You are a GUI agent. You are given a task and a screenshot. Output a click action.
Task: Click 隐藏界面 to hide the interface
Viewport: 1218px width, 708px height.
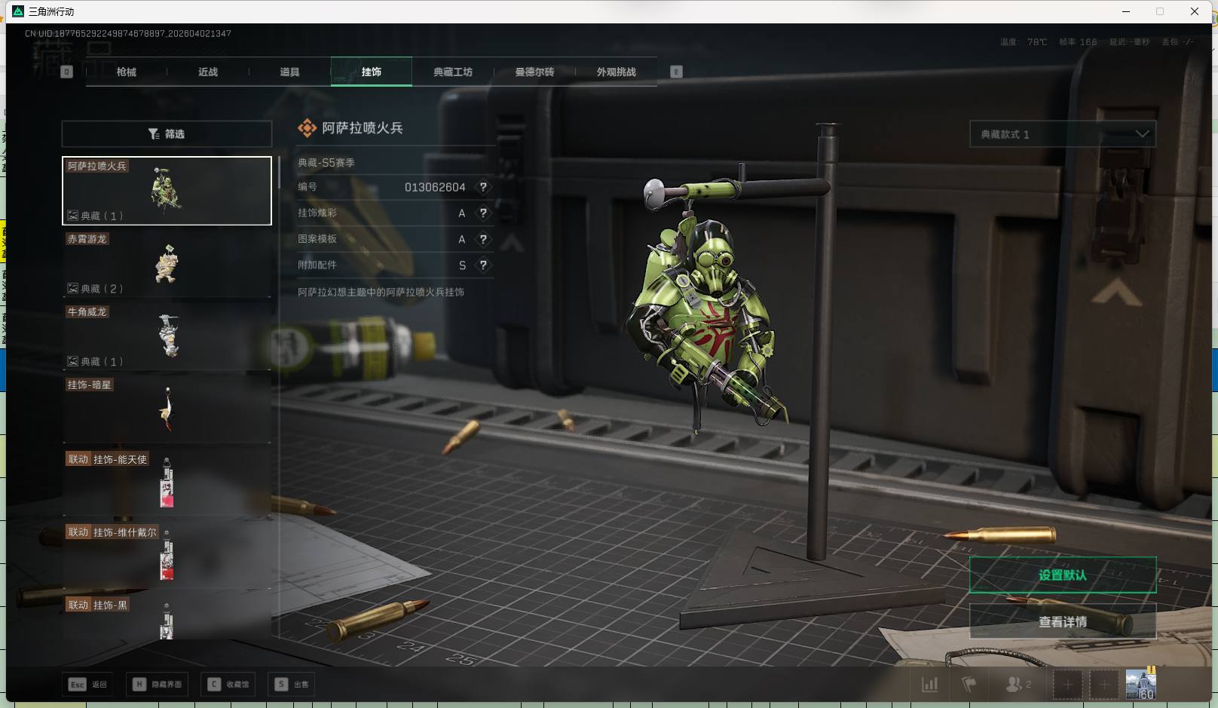158,685
